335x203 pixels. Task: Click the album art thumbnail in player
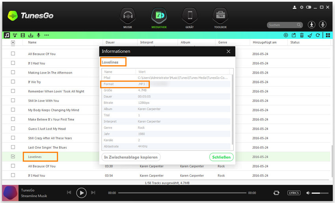10,193
